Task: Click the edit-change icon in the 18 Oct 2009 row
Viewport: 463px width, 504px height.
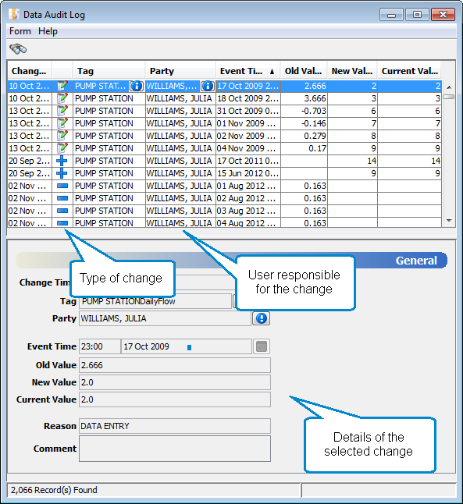Action: (62, 98)
